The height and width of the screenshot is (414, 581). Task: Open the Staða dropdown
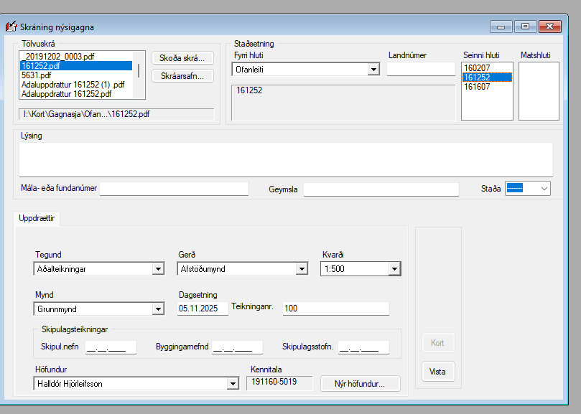tap(544, 188)
